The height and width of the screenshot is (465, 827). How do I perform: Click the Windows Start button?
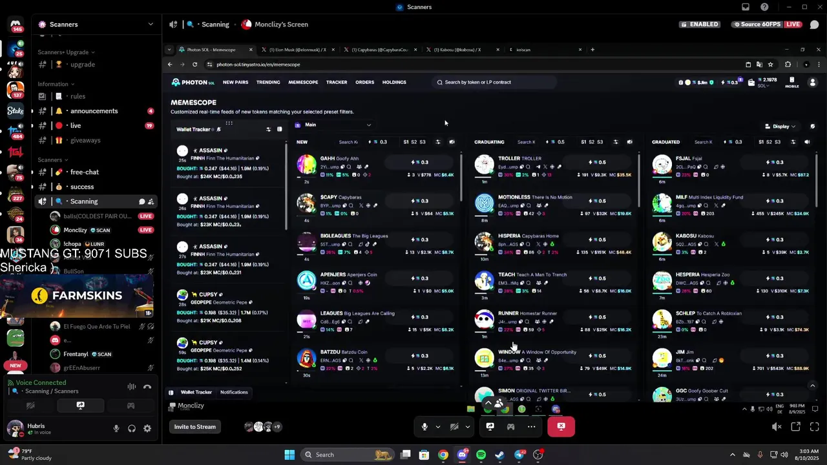(289, 455)
